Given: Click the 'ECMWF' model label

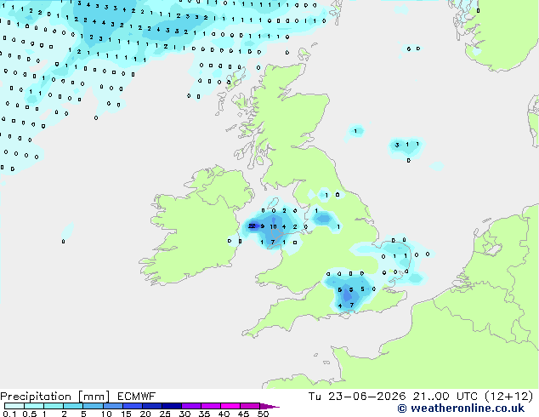Looking at the screenshot, I should point(137,397).
